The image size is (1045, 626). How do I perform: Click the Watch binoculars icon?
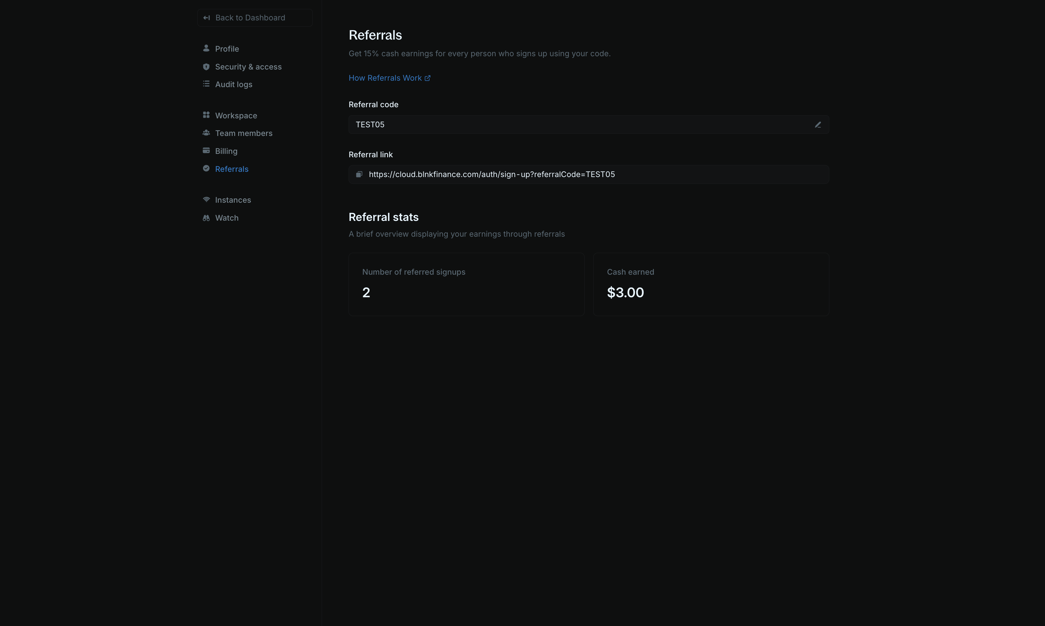[x=206, y=217]
